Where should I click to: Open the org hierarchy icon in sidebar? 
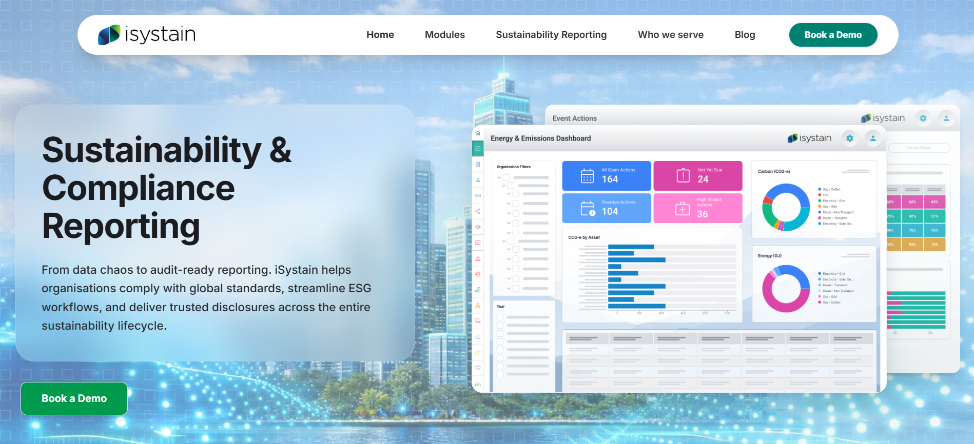[x=478, y=305]
